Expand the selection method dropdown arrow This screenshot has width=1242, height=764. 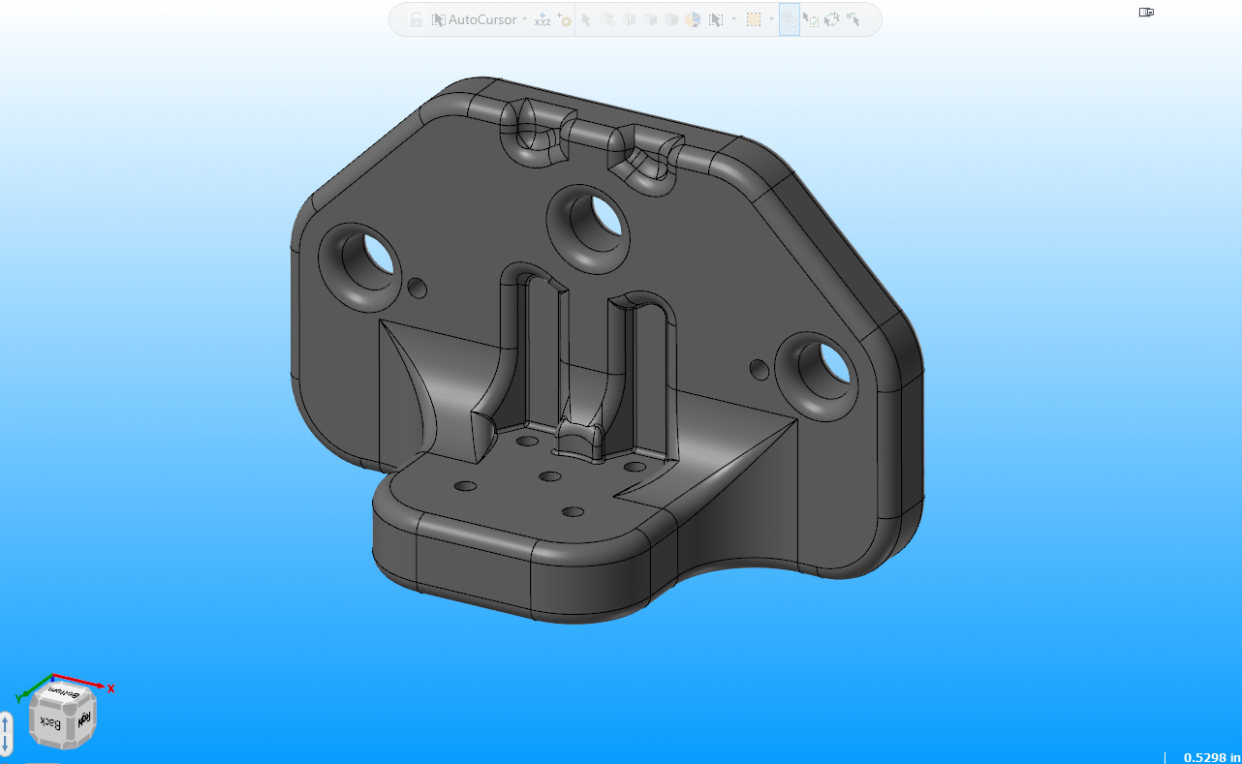(x=733, y=19)
